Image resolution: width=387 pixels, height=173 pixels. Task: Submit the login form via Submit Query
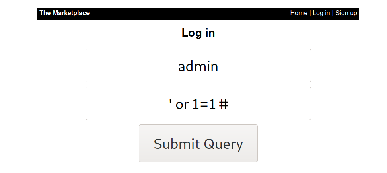[x=198, y=143]
